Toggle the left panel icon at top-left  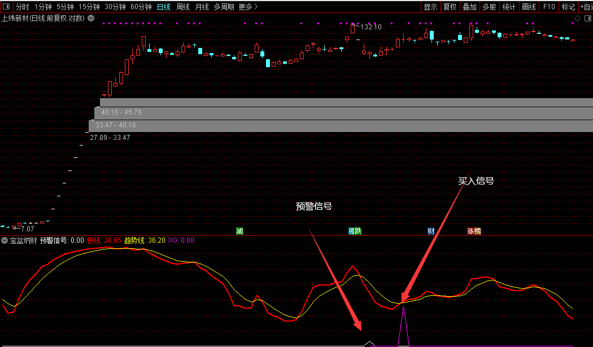tap(6, 7)
